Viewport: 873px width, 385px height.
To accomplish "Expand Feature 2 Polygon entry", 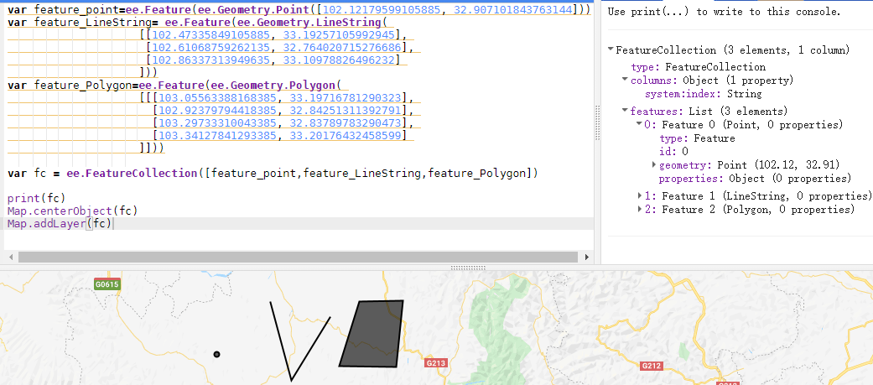I will coord(640,210).
